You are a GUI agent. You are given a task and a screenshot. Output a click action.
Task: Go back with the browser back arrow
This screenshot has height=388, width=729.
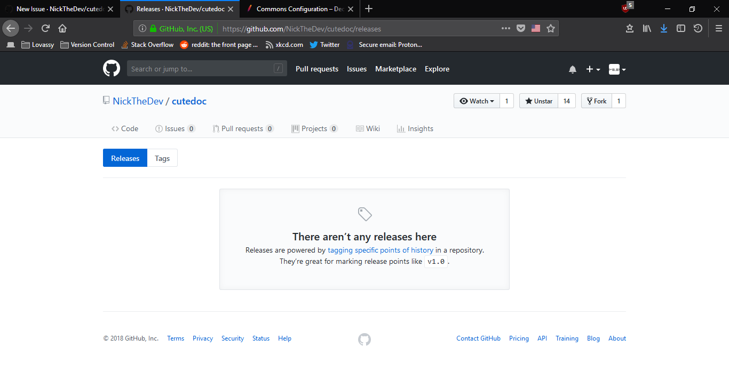pyautogui.click(x=11, y=28)
